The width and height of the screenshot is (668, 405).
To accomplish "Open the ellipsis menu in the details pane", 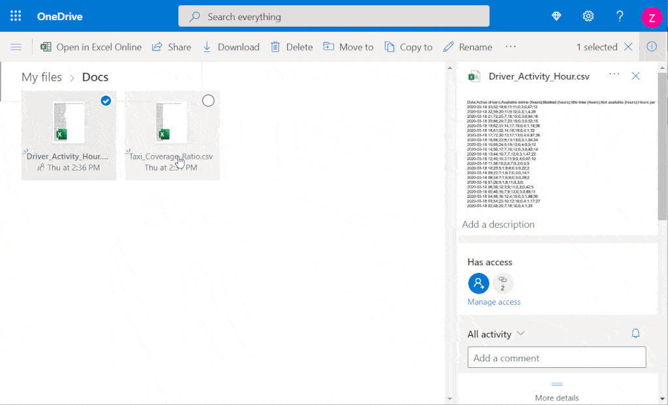I will [613, 76].
